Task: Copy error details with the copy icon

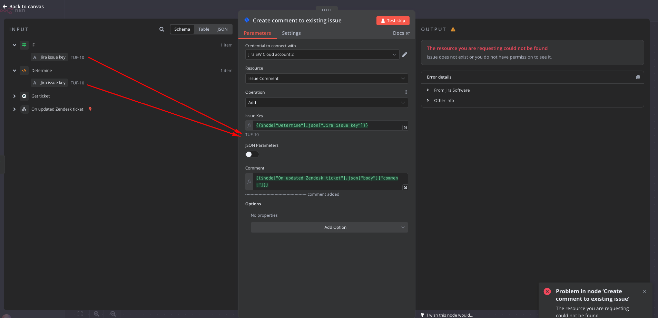Action: [x=638, y=77]
